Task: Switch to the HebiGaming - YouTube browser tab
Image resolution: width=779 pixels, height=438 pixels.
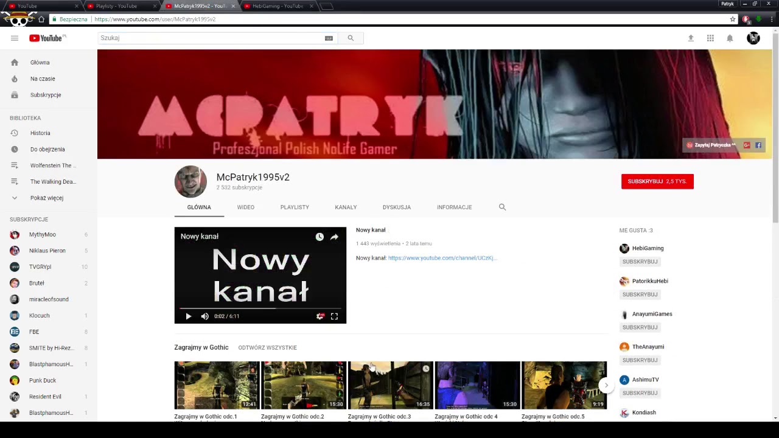Action: 277,5
